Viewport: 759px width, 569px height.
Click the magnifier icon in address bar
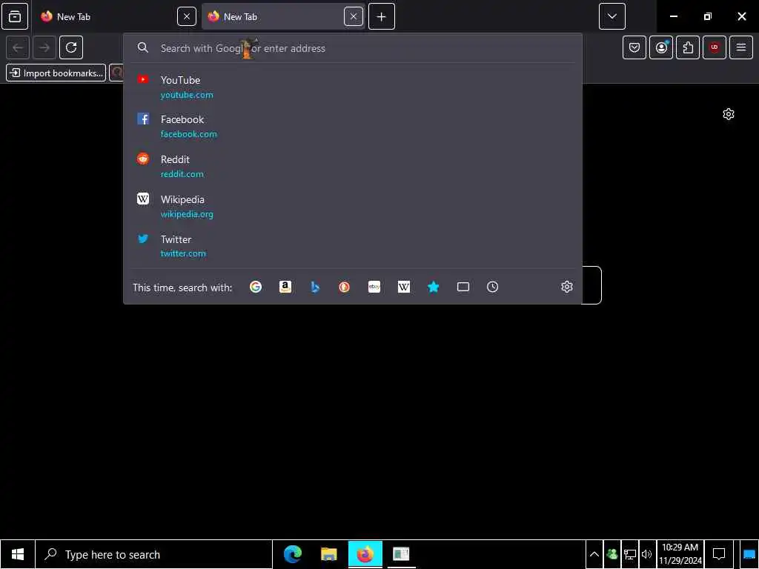coord(143,47)
